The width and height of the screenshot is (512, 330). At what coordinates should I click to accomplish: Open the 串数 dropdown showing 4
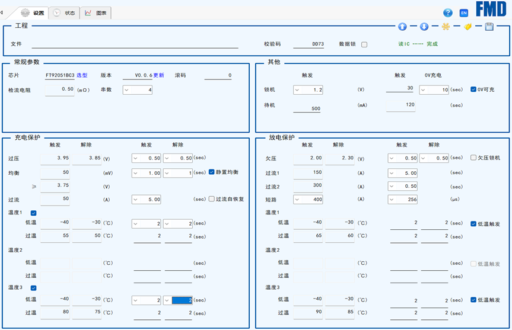[x=138, y=90]
